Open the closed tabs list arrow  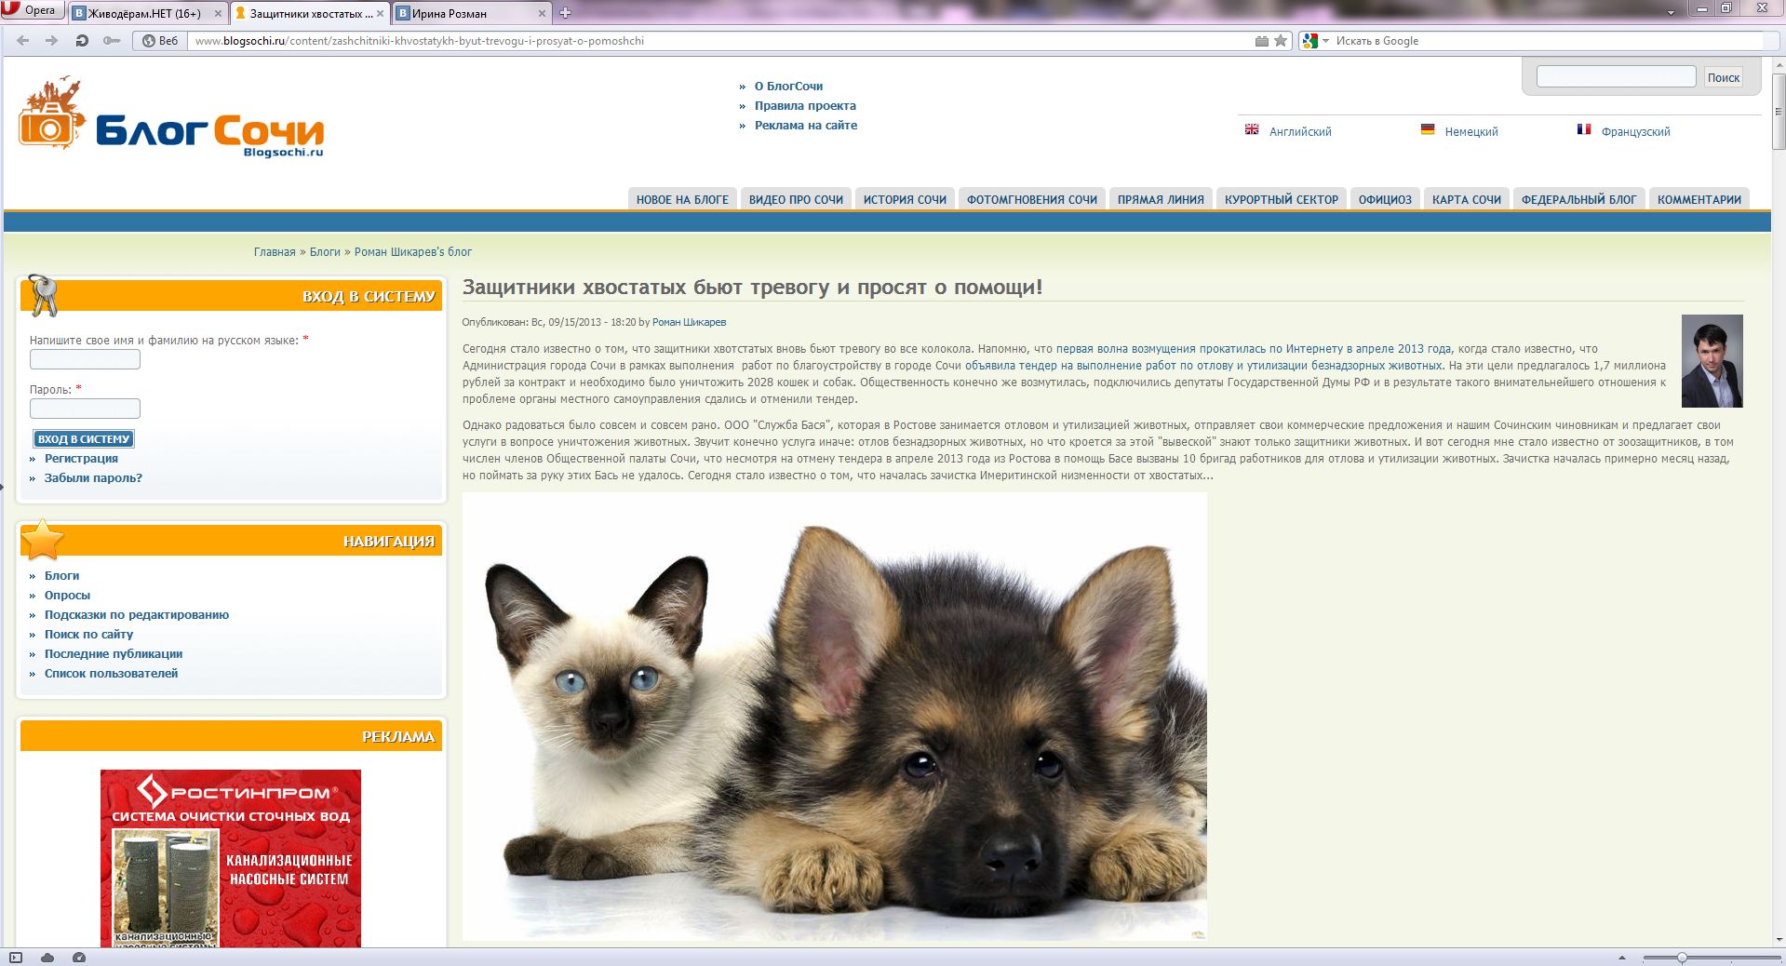[x=1671, y=12]
